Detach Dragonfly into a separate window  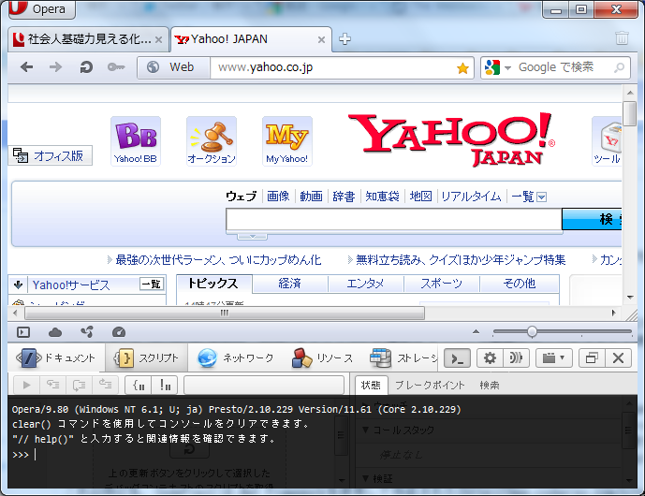(x=592, y=358)
